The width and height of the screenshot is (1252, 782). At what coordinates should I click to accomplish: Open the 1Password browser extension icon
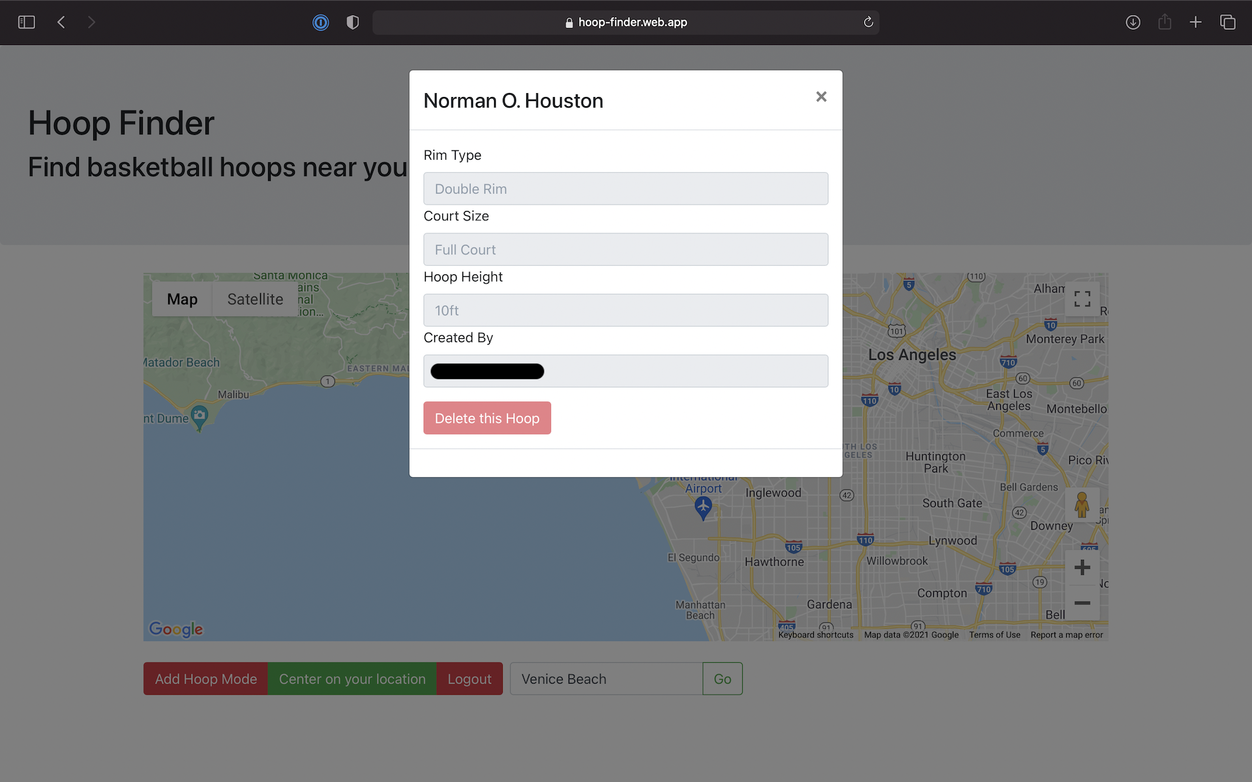(x=321, y=22)
